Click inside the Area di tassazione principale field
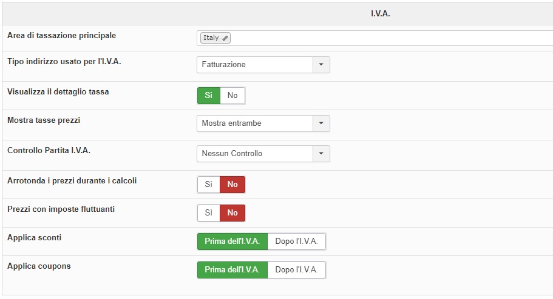 (388, 38)
